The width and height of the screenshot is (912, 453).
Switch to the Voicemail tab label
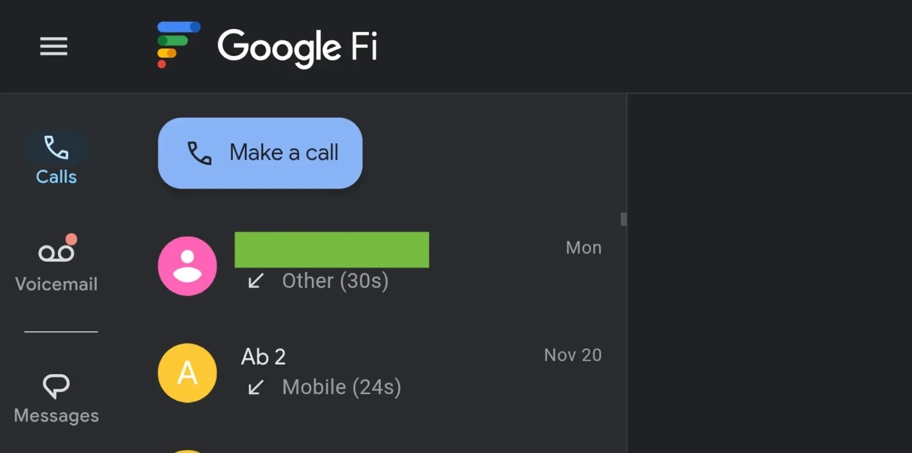57,284
